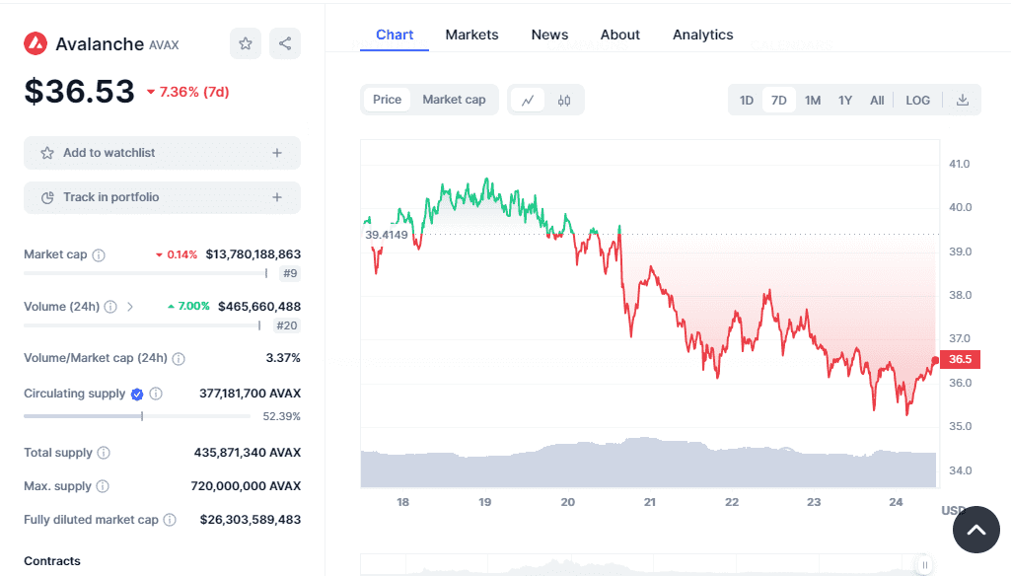Click the 720,000,000 AVAX max supply value

pos(246,485)
